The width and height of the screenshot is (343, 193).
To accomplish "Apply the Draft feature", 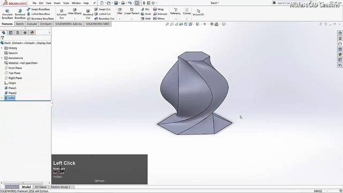I will (x=146, y=14).
